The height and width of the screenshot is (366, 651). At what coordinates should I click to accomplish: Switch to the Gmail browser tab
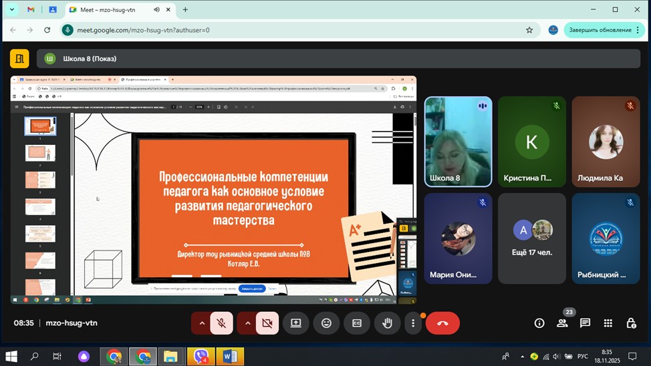point(31,10)
